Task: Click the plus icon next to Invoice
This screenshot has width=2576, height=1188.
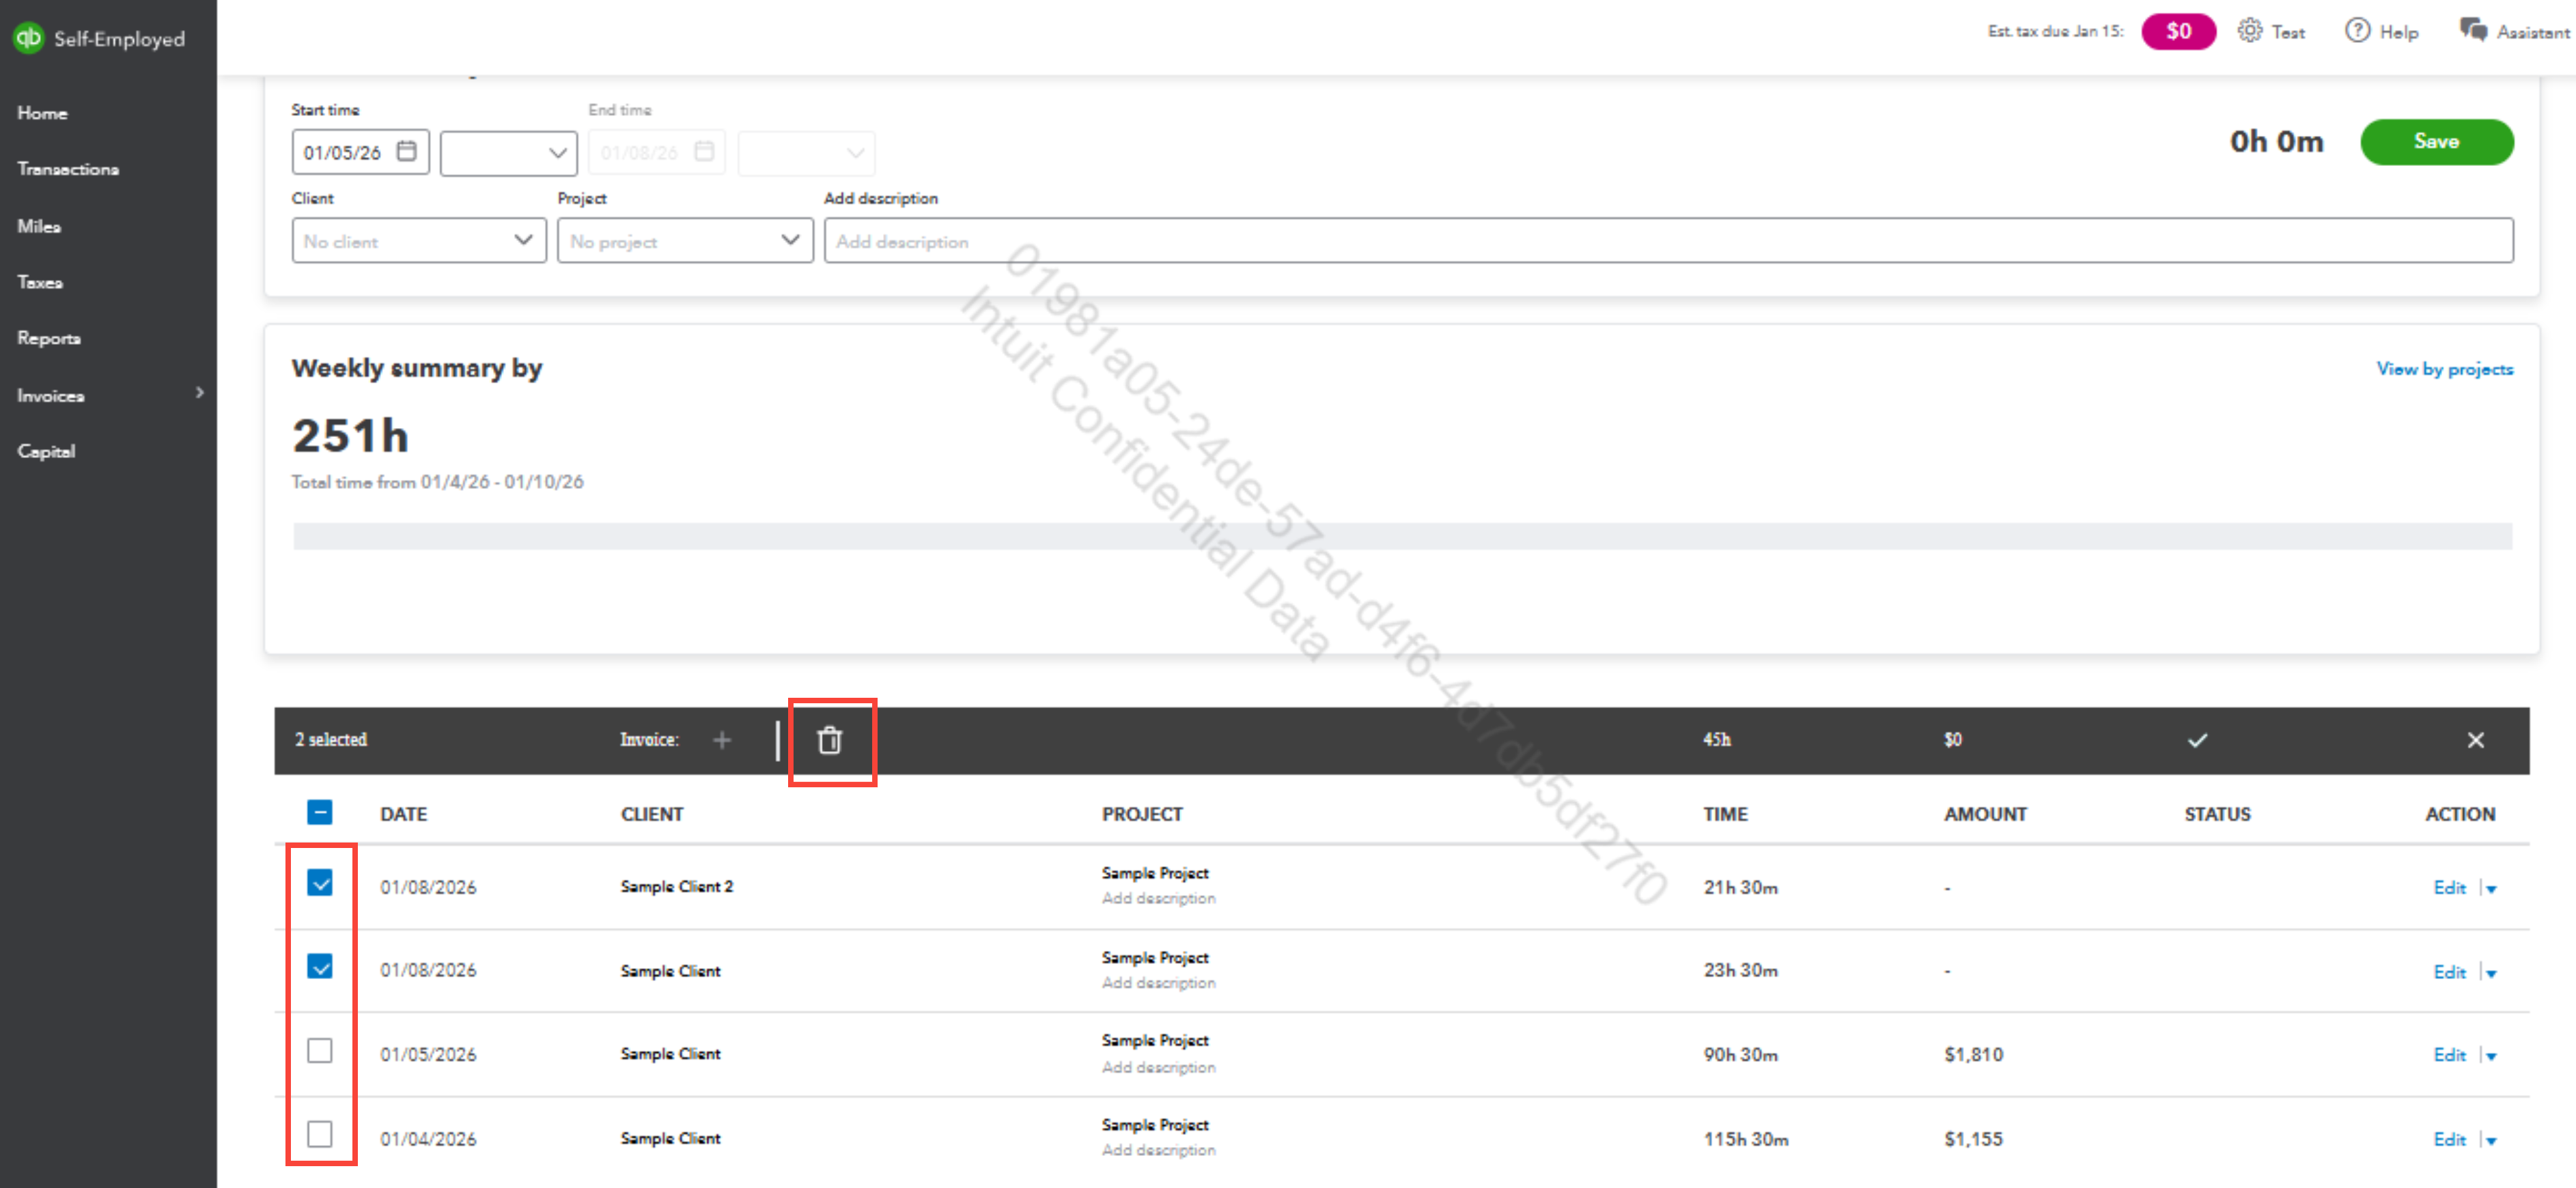Action: click(x=722, y=740)
